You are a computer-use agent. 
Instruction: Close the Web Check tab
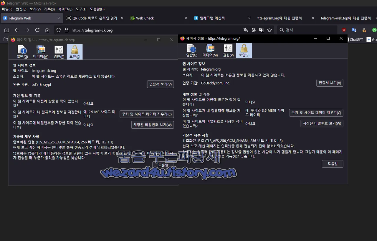point(186,18)
